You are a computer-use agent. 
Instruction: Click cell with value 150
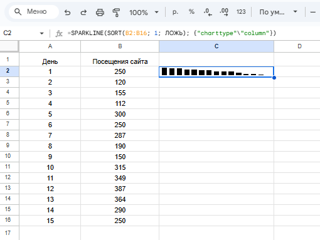[x=120, y=157]
